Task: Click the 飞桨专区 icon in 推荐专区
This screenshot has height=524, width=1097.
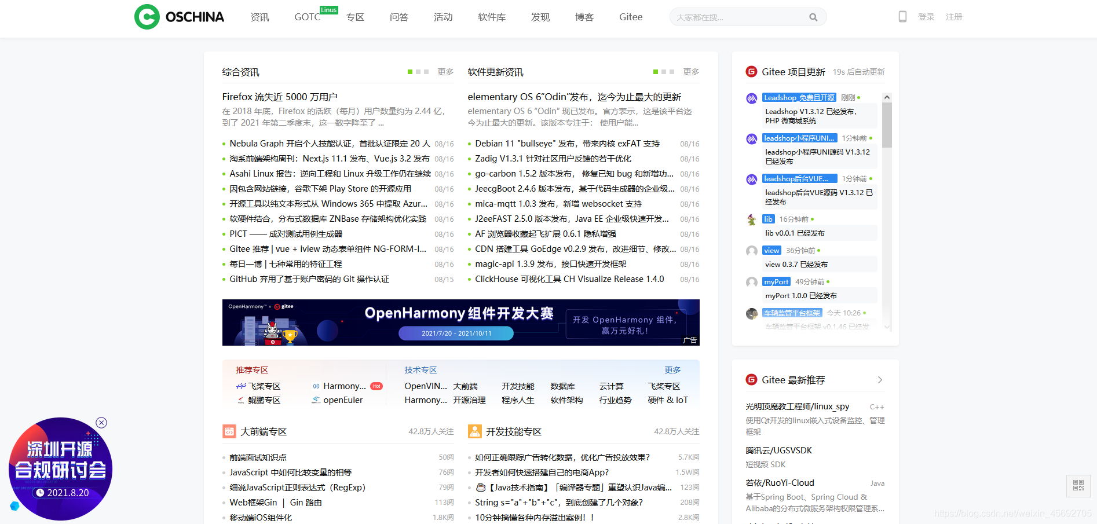Action: tap(241, 386)
